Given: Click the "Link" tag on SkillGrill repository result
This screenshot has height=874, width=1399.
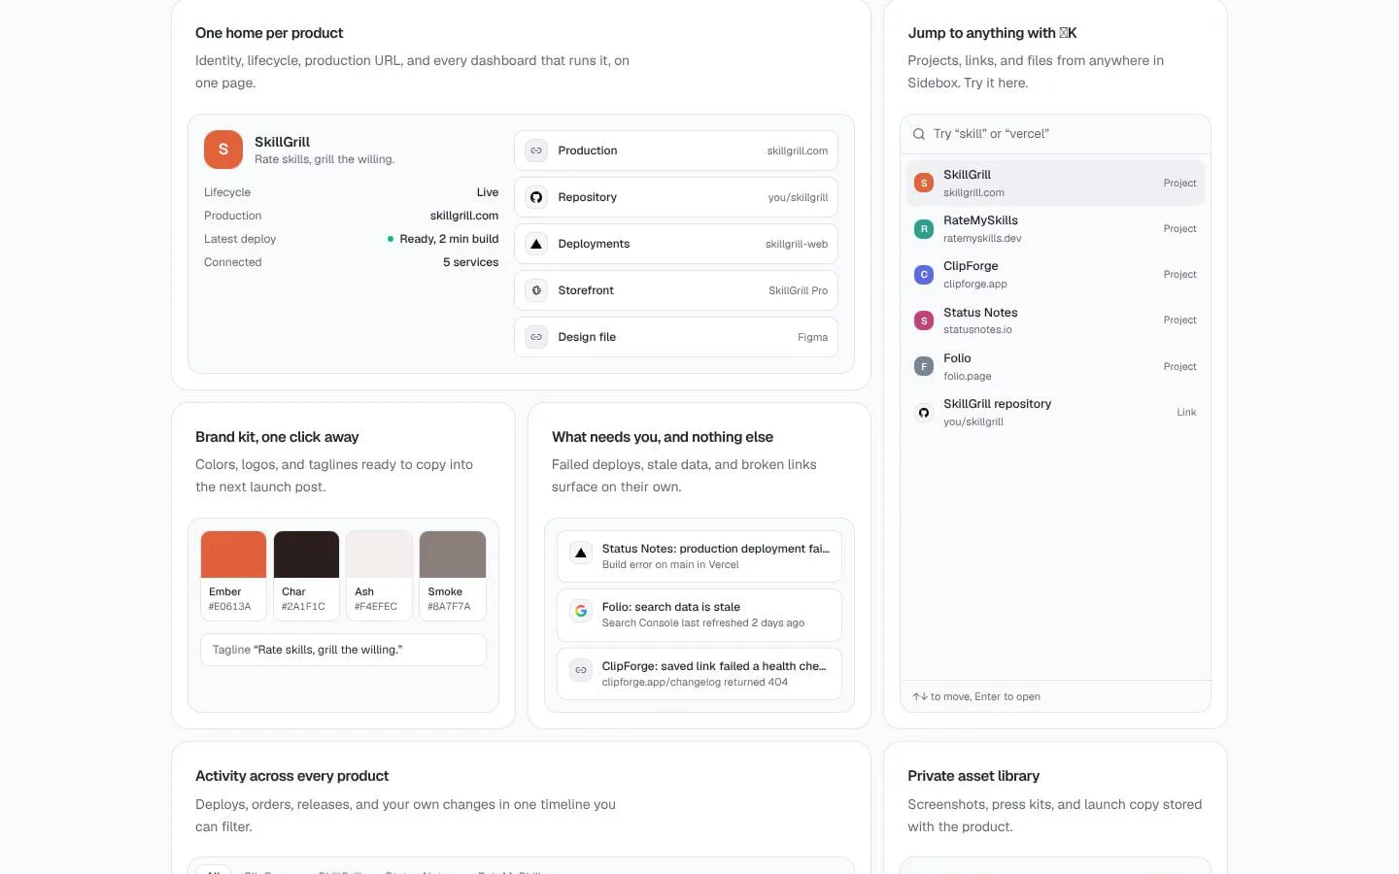Looking at the screenshot, I should tap(1186, 413).
